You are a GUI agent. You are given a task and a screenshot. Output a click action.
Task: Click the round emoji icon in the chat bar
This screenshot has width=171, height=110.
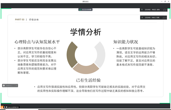pos(4,85)
